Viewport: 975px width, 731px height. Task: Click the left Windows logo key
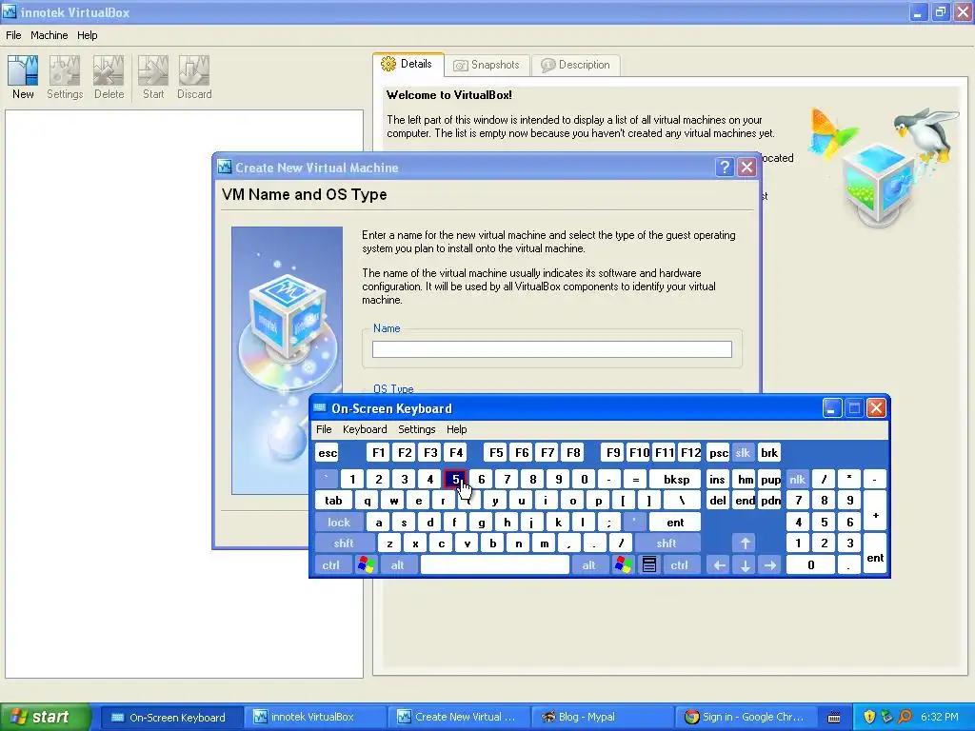[367, 565]
